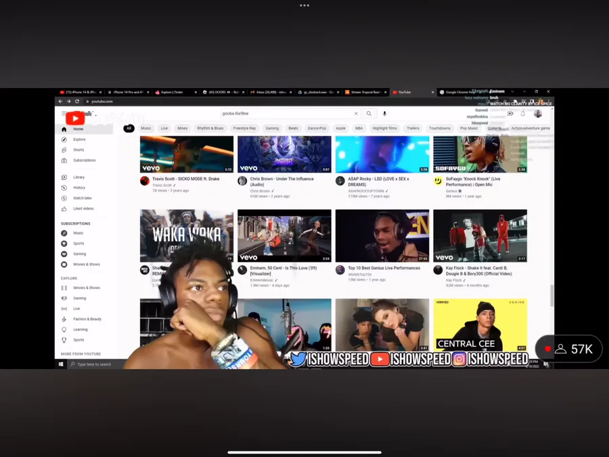Open A$AP Rocky LSD video thumbnail

coord(382,154)
